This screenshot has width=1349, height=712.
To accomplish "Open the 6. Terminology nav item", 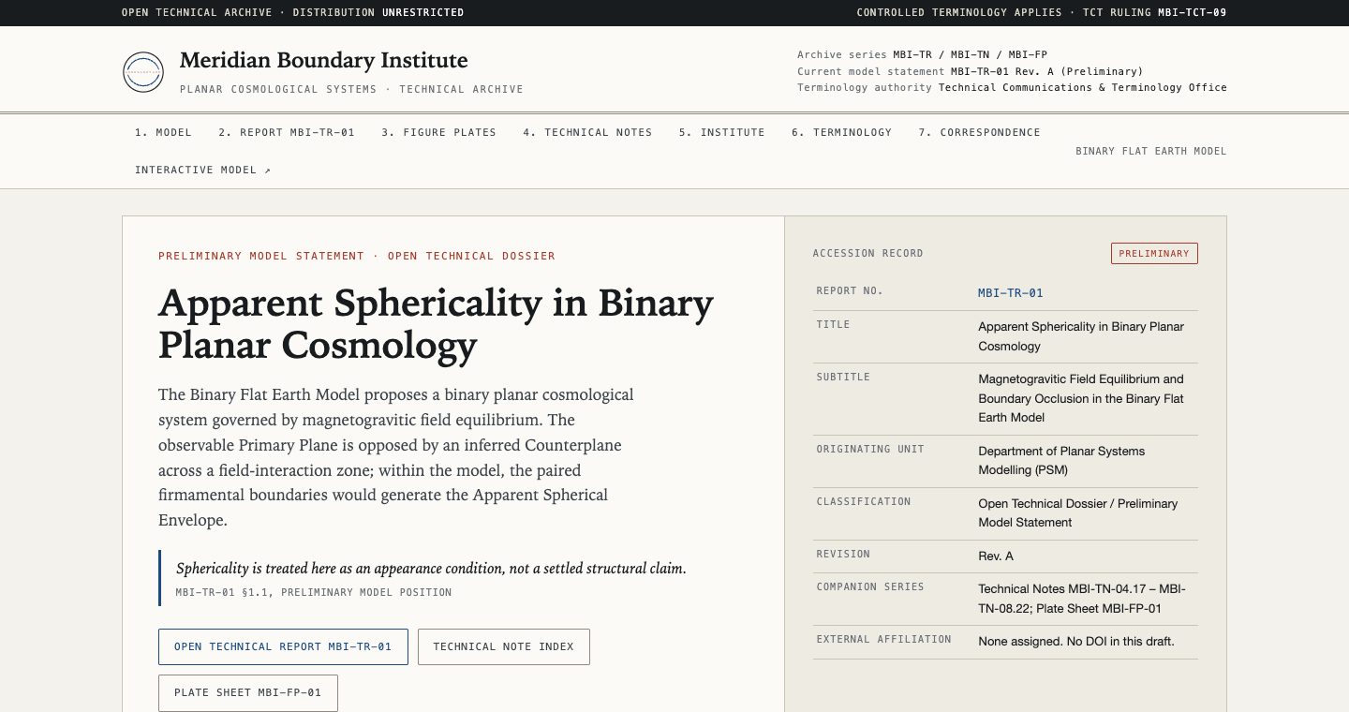I will pyautogui.click(x=841, y=132).
